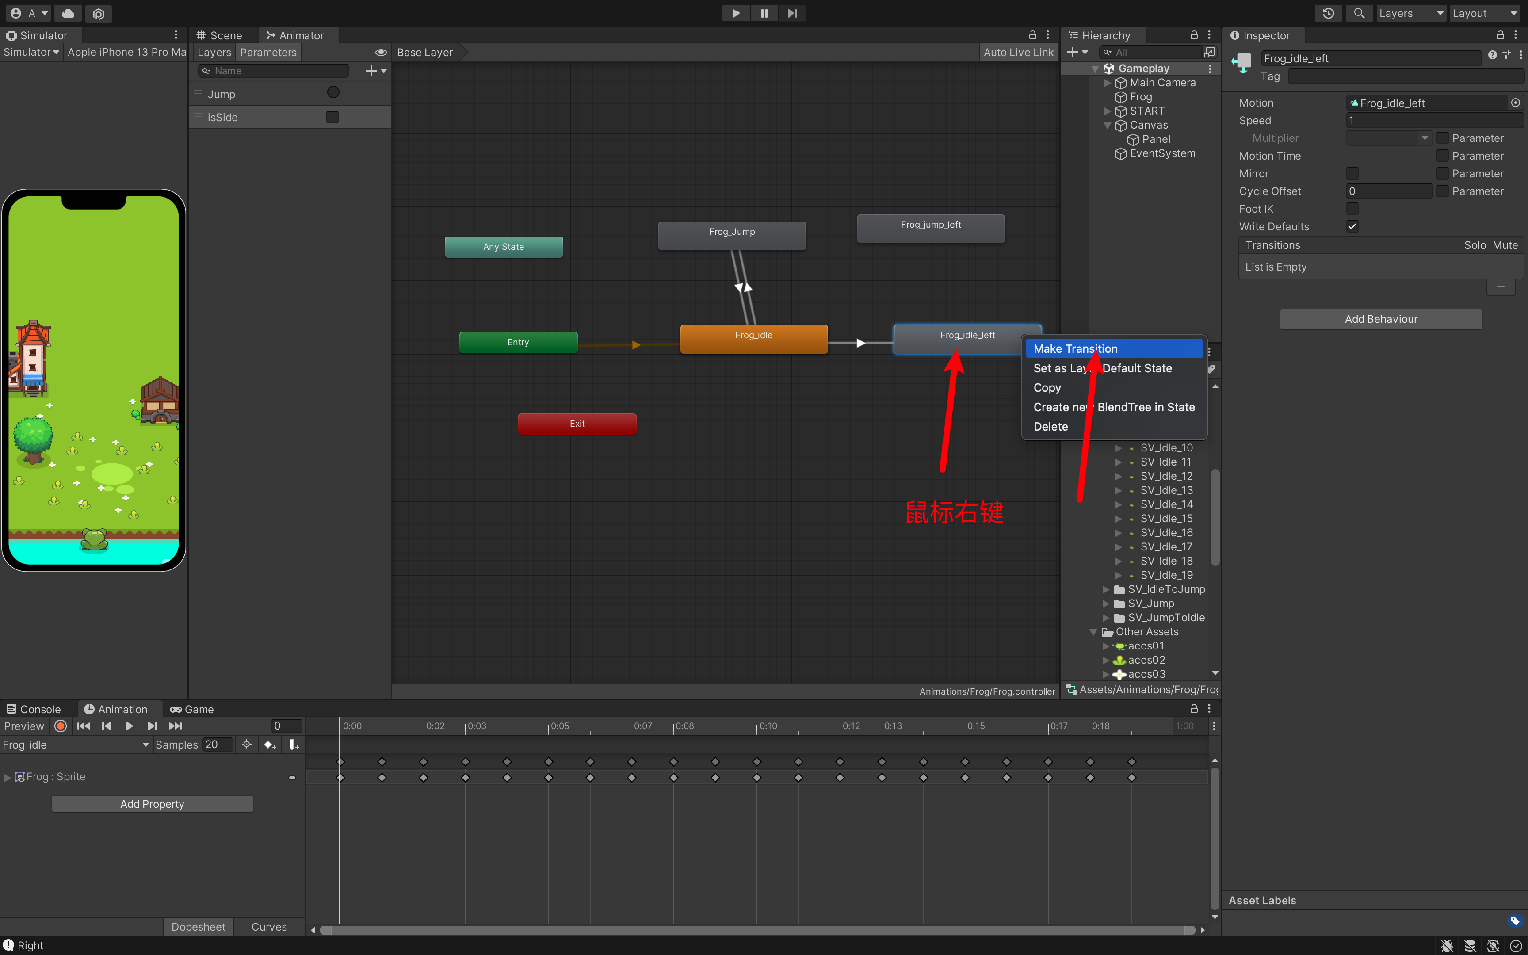Lock the Inspector panel
The height and width of the screenshot is (955, 1528).
click(1500, 35)
